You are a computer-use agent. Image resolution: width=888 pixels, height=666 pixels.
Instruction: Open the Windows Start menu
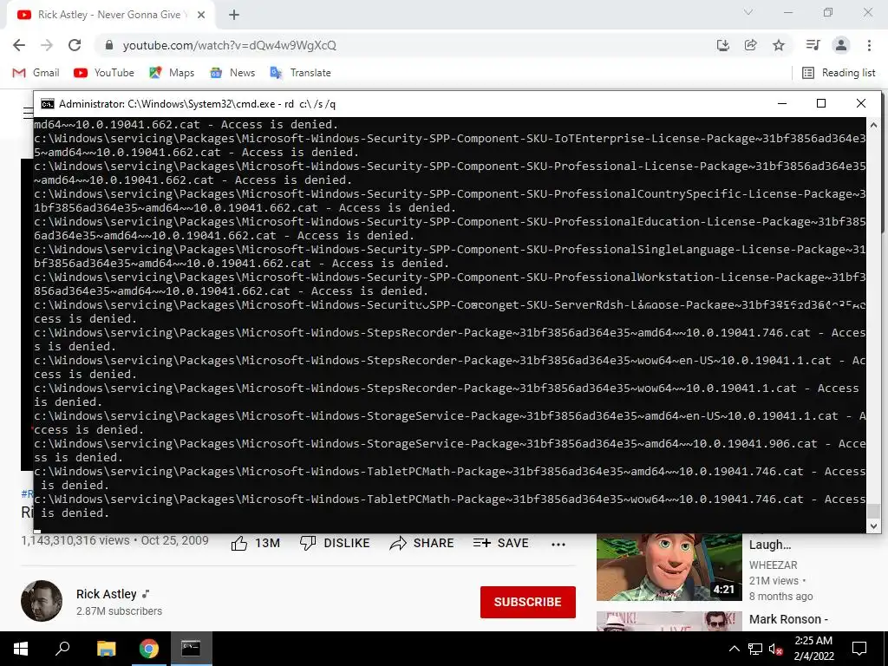(x=21, y=649)
